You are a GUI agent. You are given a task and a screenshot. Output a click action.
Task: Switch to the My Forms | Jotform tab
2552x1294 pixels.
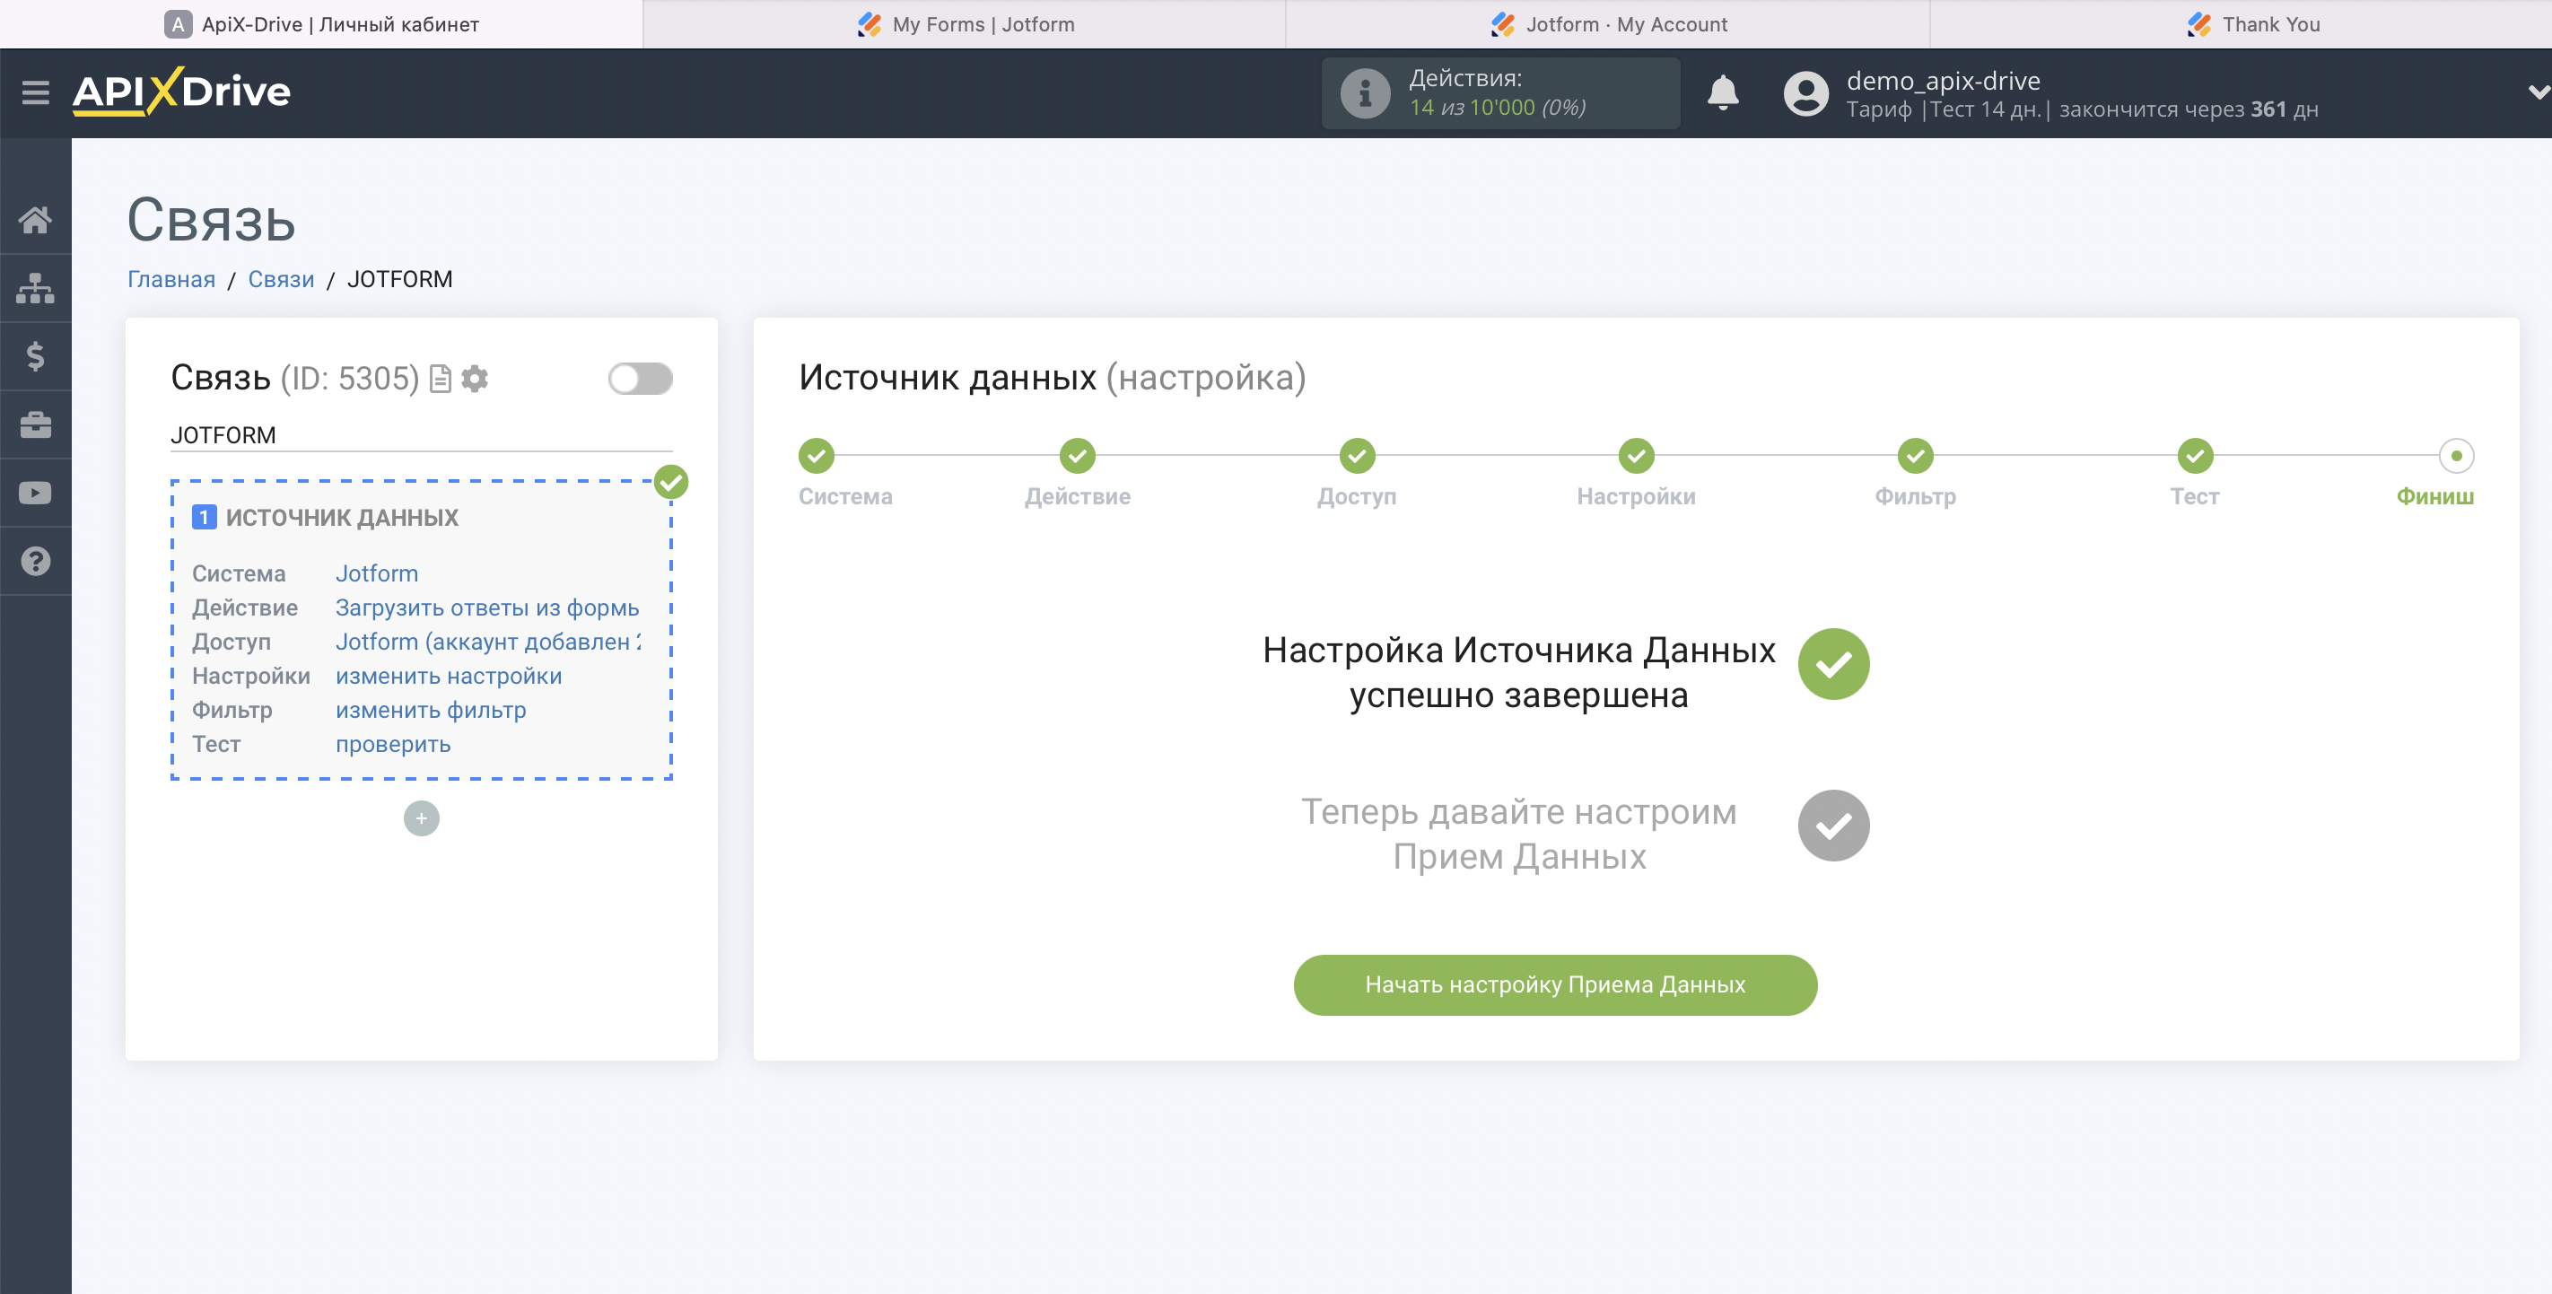click(x=965, y=23)
